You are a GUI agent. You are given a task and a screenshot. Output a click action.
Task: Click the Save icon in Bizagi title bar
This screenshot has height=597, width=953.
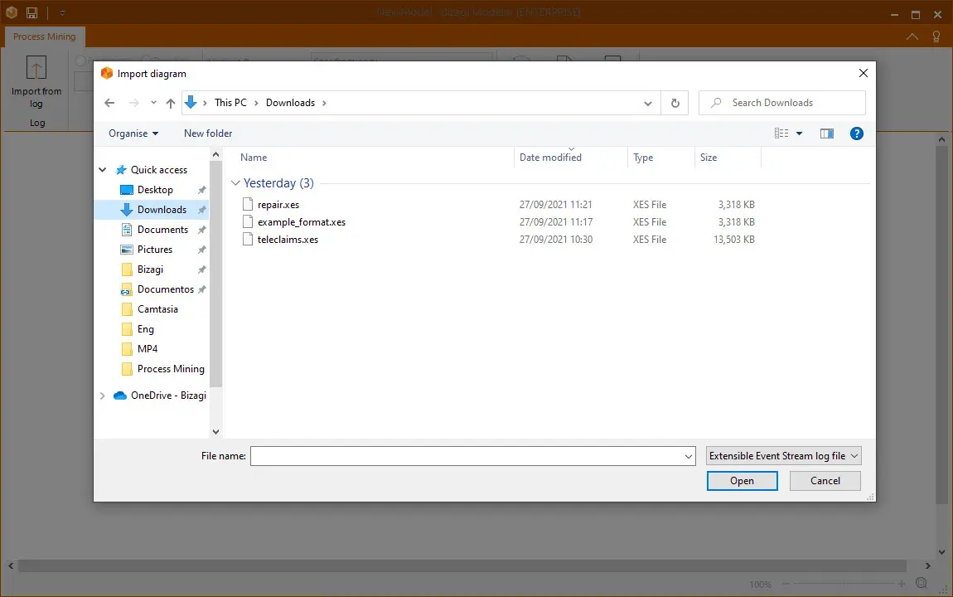click(32, 12)
